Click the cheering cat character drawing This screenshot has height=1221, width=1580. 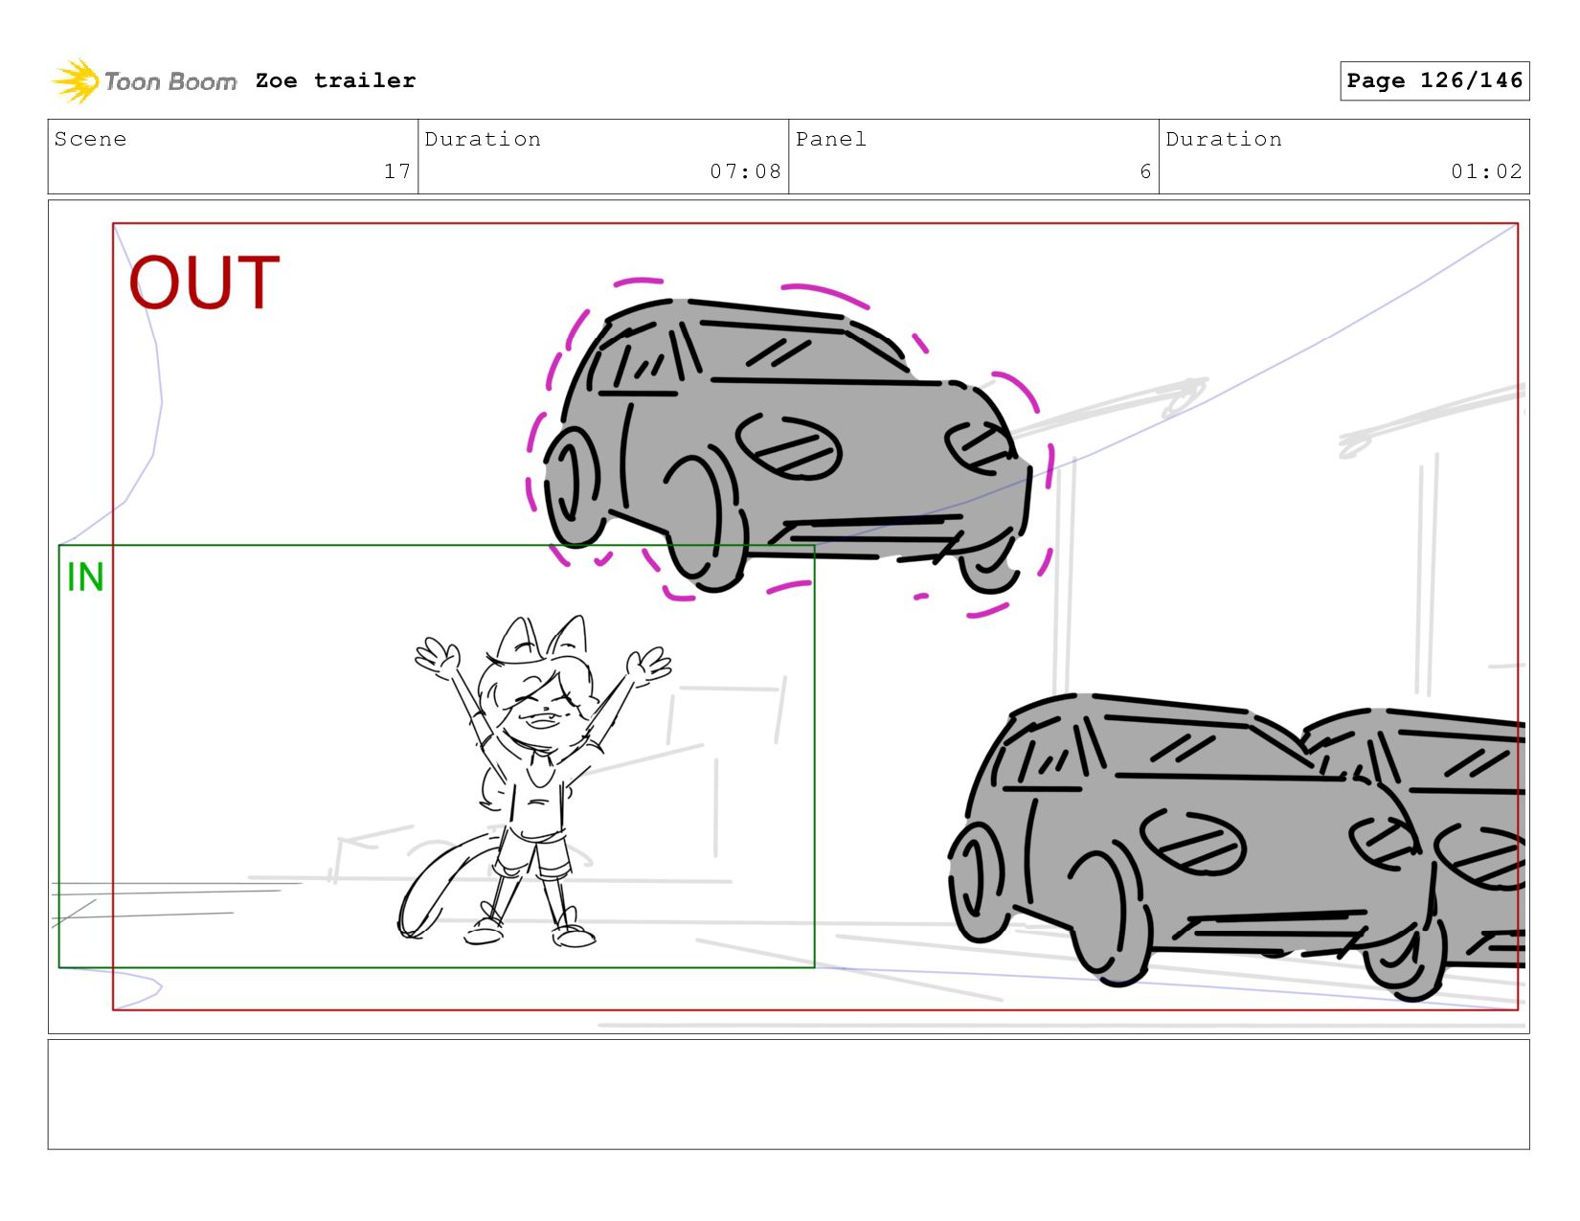(536, 780)
